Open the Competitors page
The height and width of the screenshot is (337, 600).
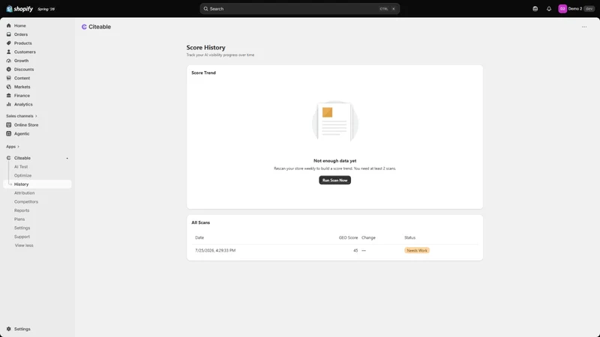(26, 201)
